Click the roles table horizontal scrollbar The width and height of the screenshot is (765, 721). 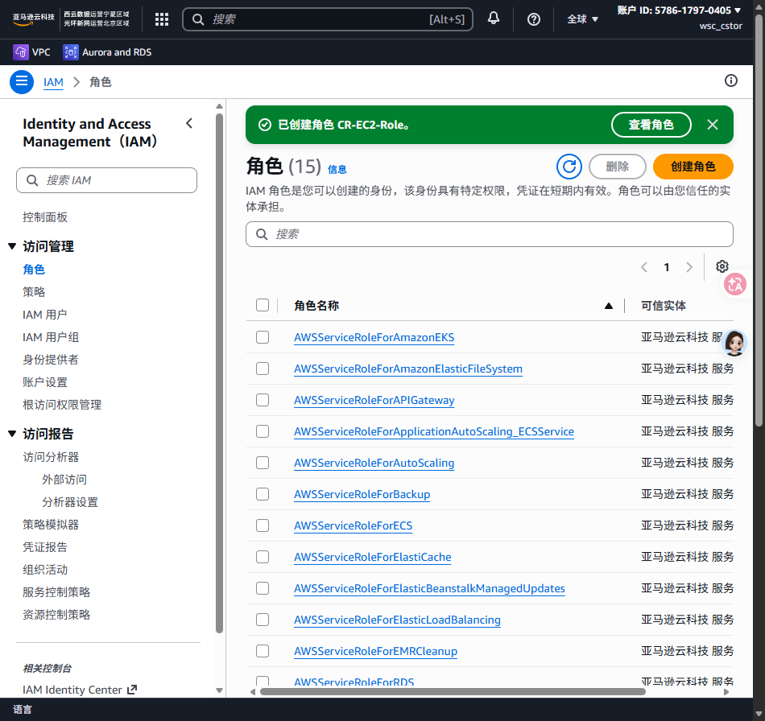(453, 692)
